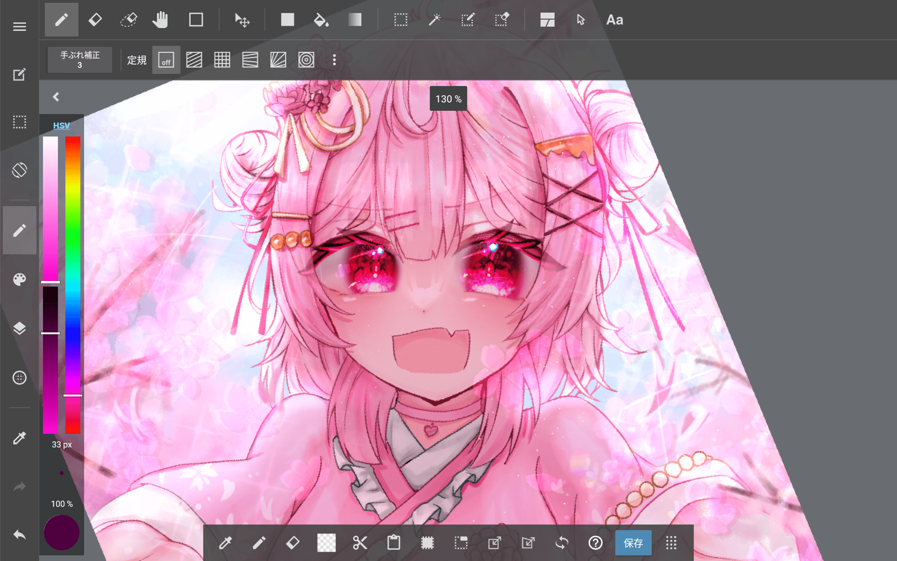Open the hamburger main menu
The width and height of the screenshot is (897, 561).
(19, 27)
